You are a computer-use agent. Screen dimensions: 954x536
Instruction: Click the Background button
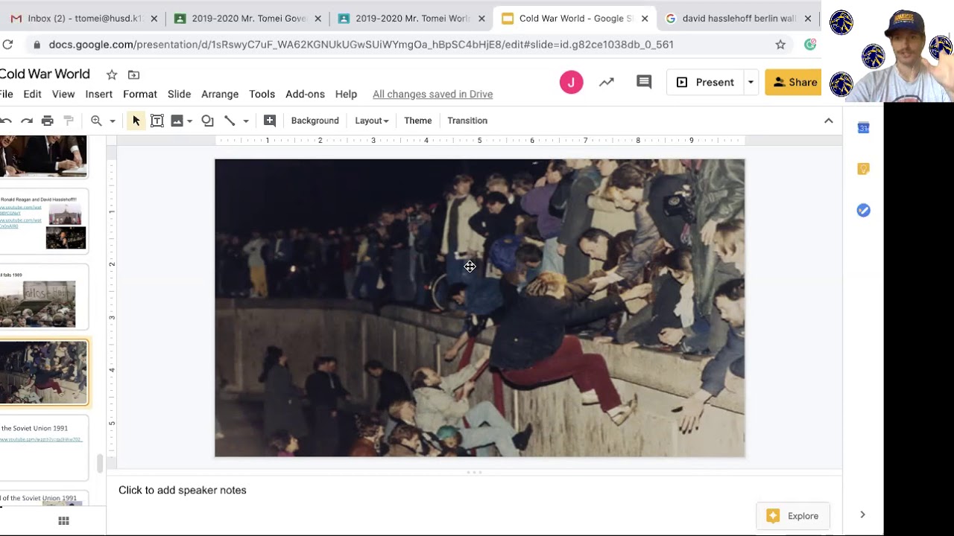(x=315, y=121)
